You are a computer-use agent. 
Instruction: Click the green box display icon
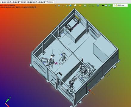point(67,6)
